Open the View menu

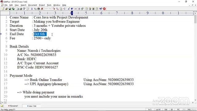click(x=17, y=5)
